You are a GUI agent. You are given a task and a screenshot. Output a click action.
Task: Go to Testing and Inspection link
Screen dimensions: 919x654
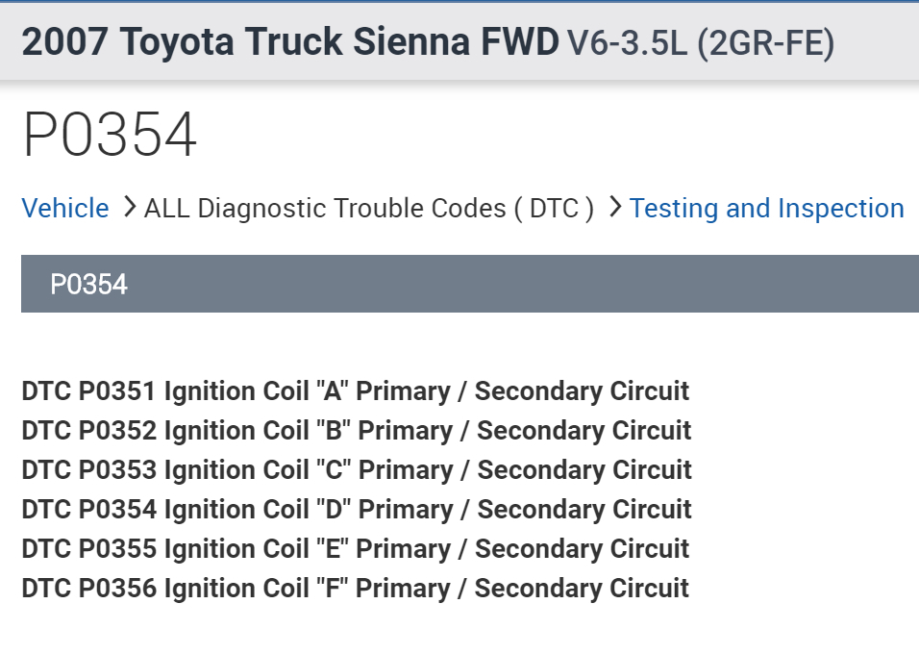click(x=766, y=209)
